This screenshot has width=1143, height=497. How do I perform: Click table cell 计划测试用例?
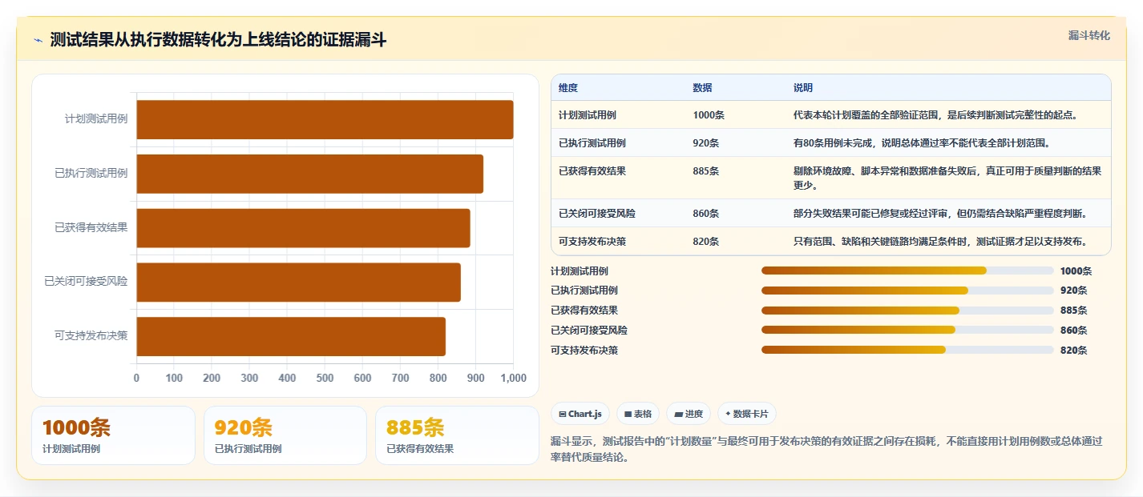pyautogui.click(x=588, y=114)
